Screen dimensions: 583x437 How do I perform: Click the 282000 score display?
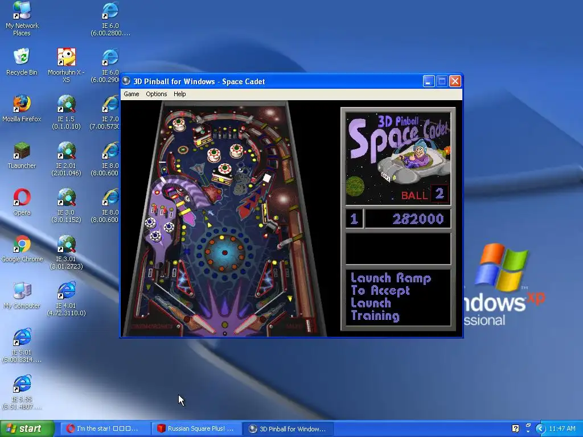pyautogui.click(x=408, y=218)
